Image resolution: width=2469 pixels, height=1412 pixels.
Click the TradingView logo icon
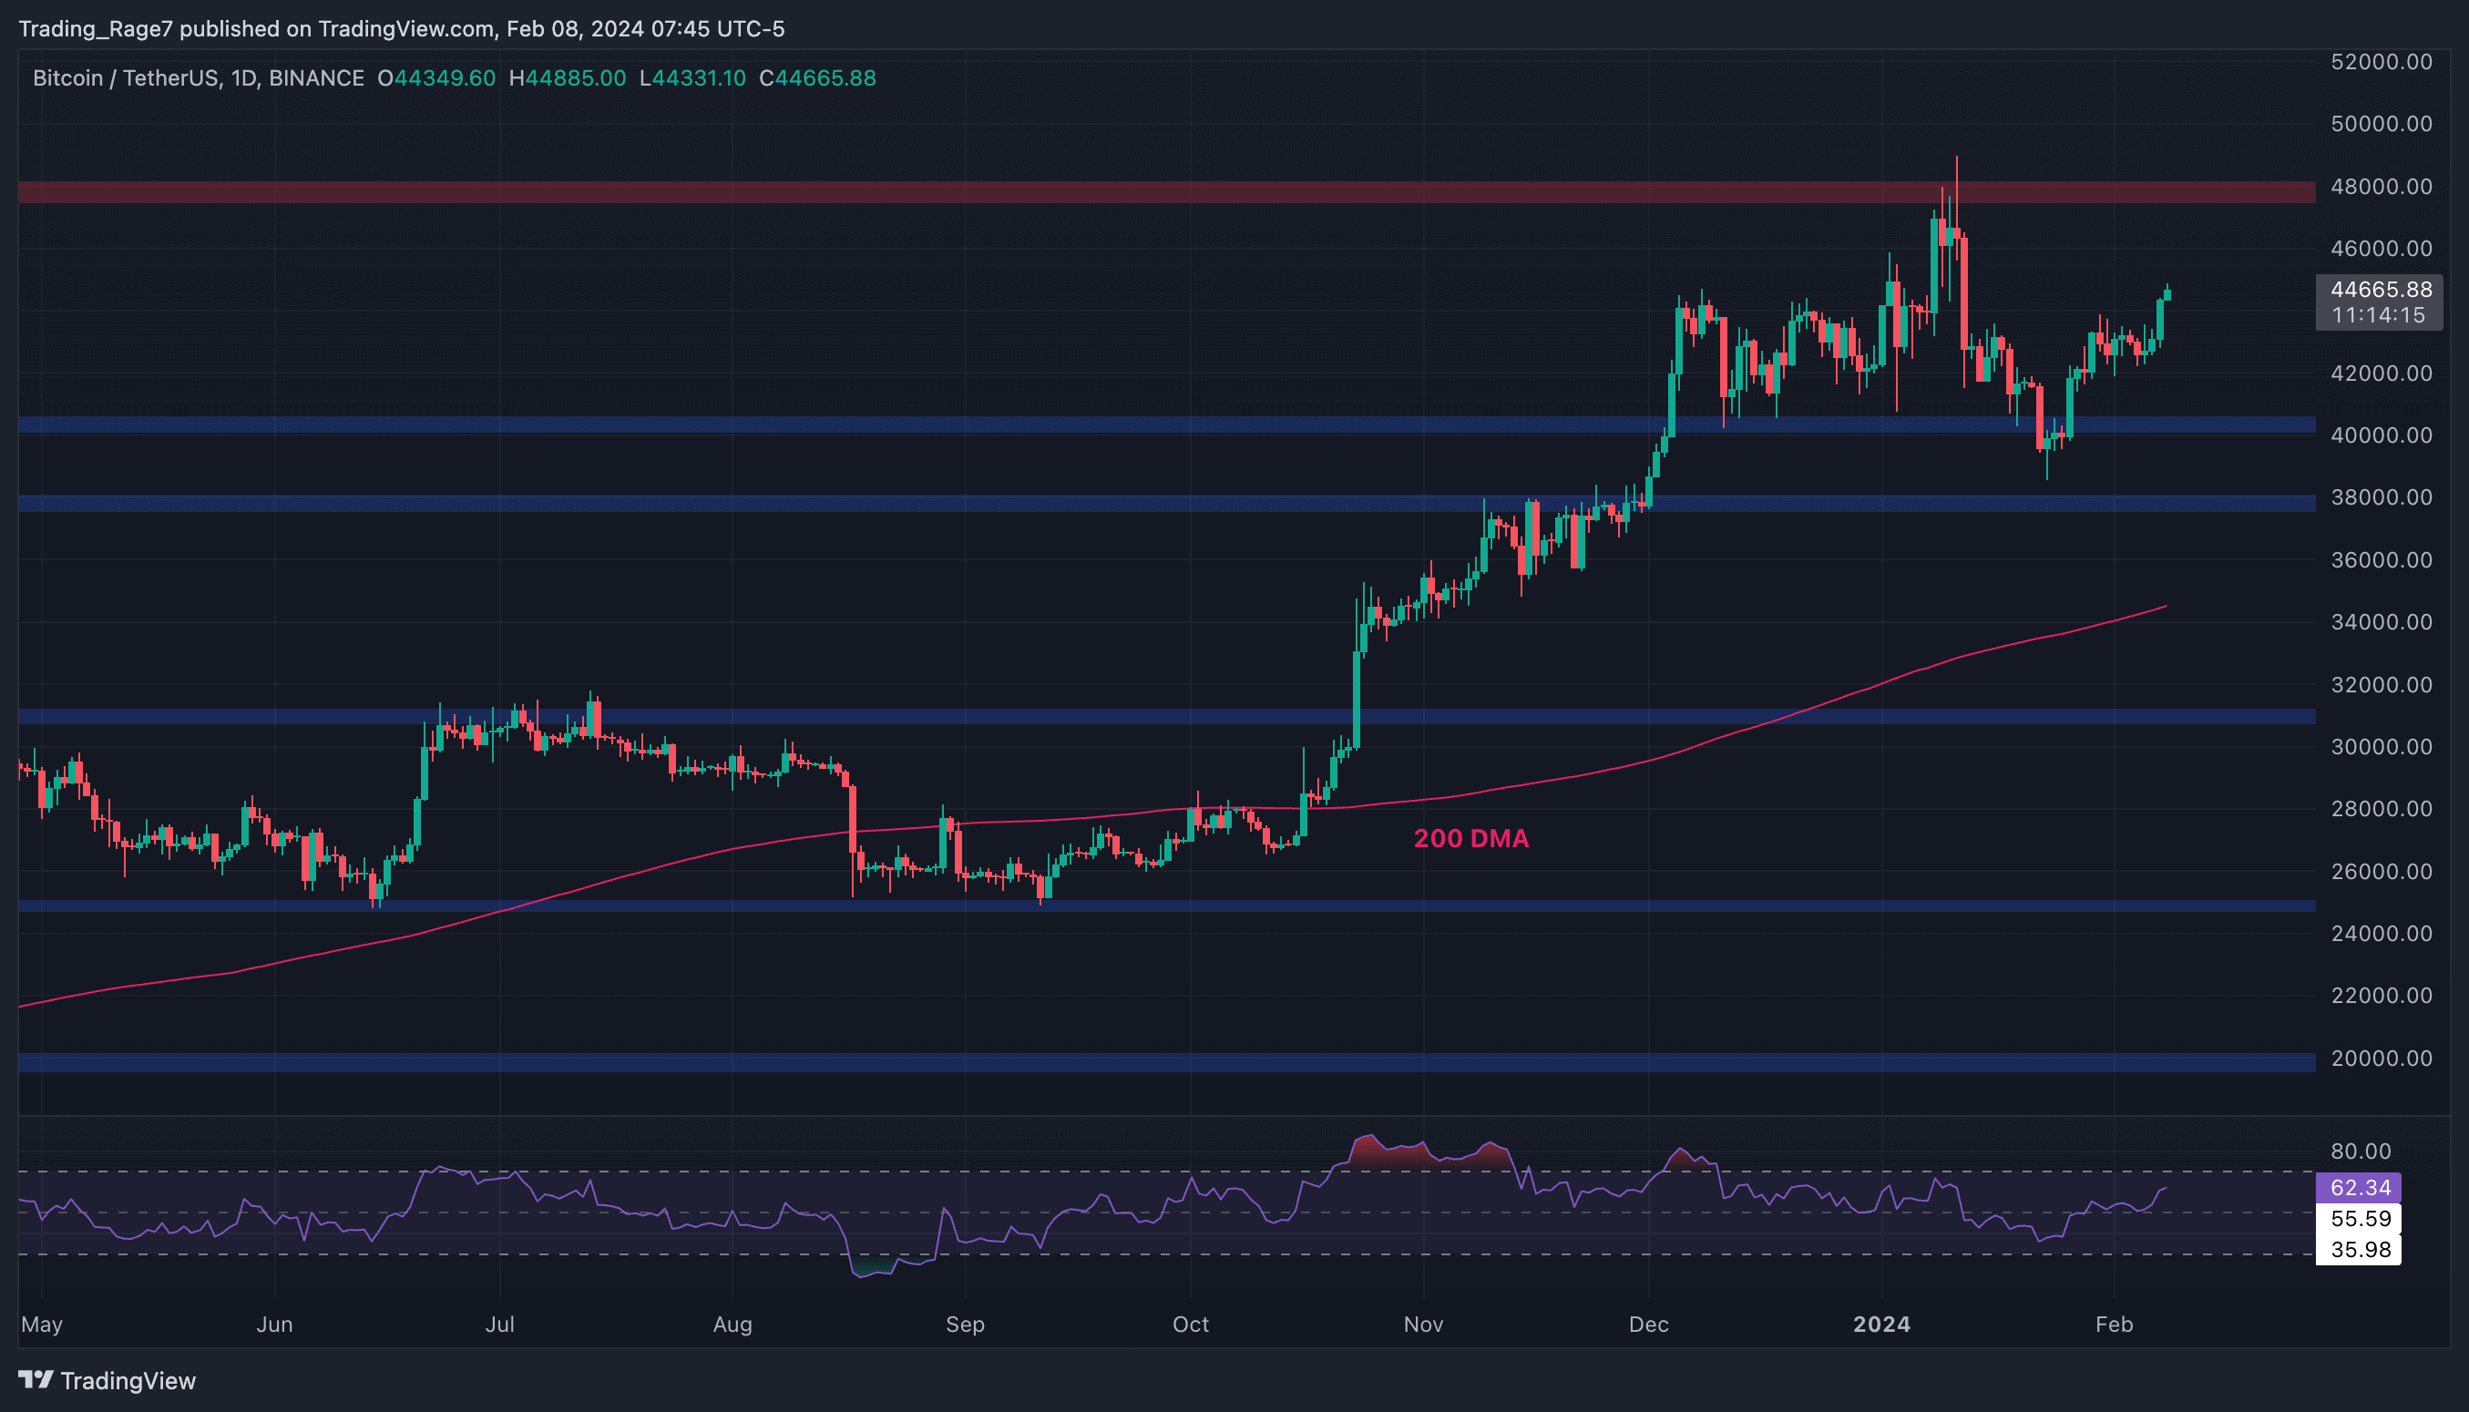pyautogui.click(x=36, y=1379)
